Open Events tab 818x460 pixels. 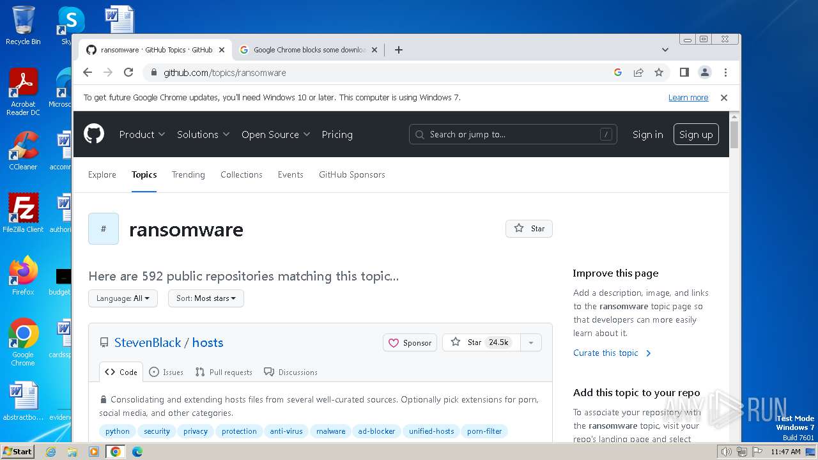point(291,174)
